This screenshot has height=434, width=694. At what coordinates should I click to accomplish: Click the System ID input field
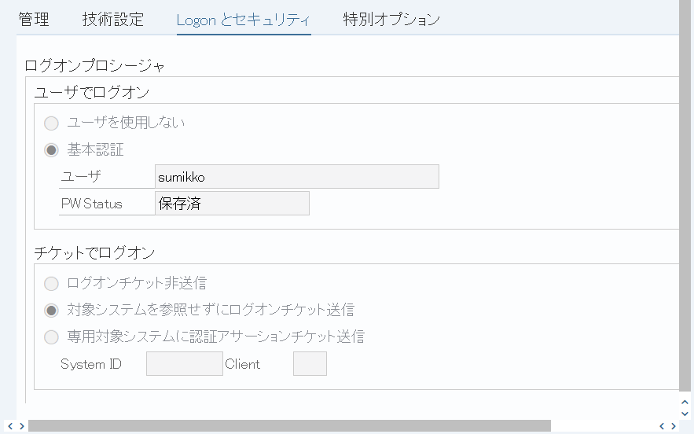coord(185,363)
